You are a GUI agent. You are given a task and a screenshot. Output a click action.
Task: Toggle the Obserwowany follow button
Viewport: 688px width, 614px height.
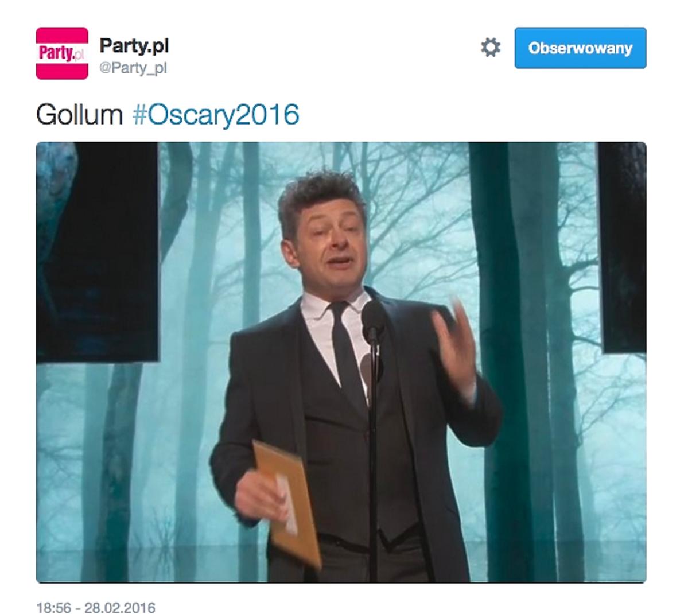(x=580, y=48)
